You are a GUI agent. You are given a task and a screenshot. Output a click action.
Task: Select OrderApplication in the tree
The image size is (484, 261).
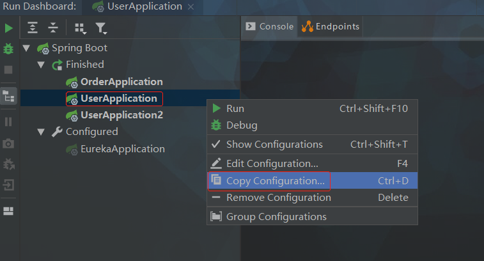point(121,82)
